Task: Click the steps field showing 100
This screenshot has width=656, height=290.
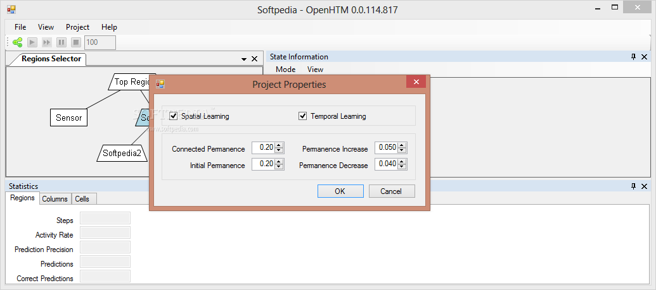Action: point(100,42)
